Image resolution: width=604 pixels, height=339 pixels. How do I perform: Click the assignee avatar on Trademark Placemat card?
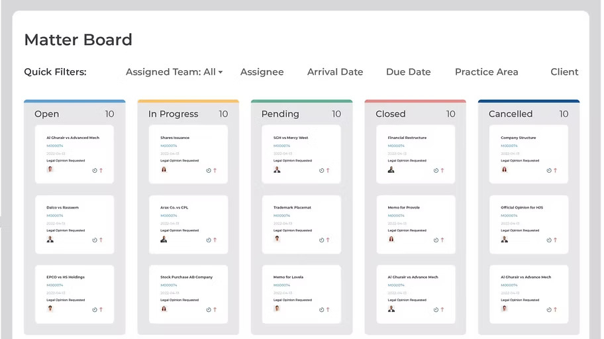(277, 239)
